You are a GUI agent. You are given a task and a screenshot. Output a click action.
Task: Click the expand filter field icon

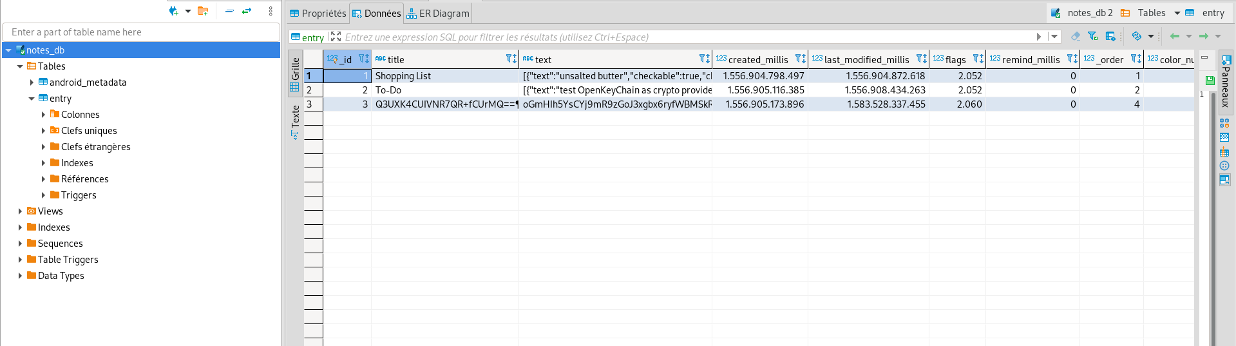[336, 37]
